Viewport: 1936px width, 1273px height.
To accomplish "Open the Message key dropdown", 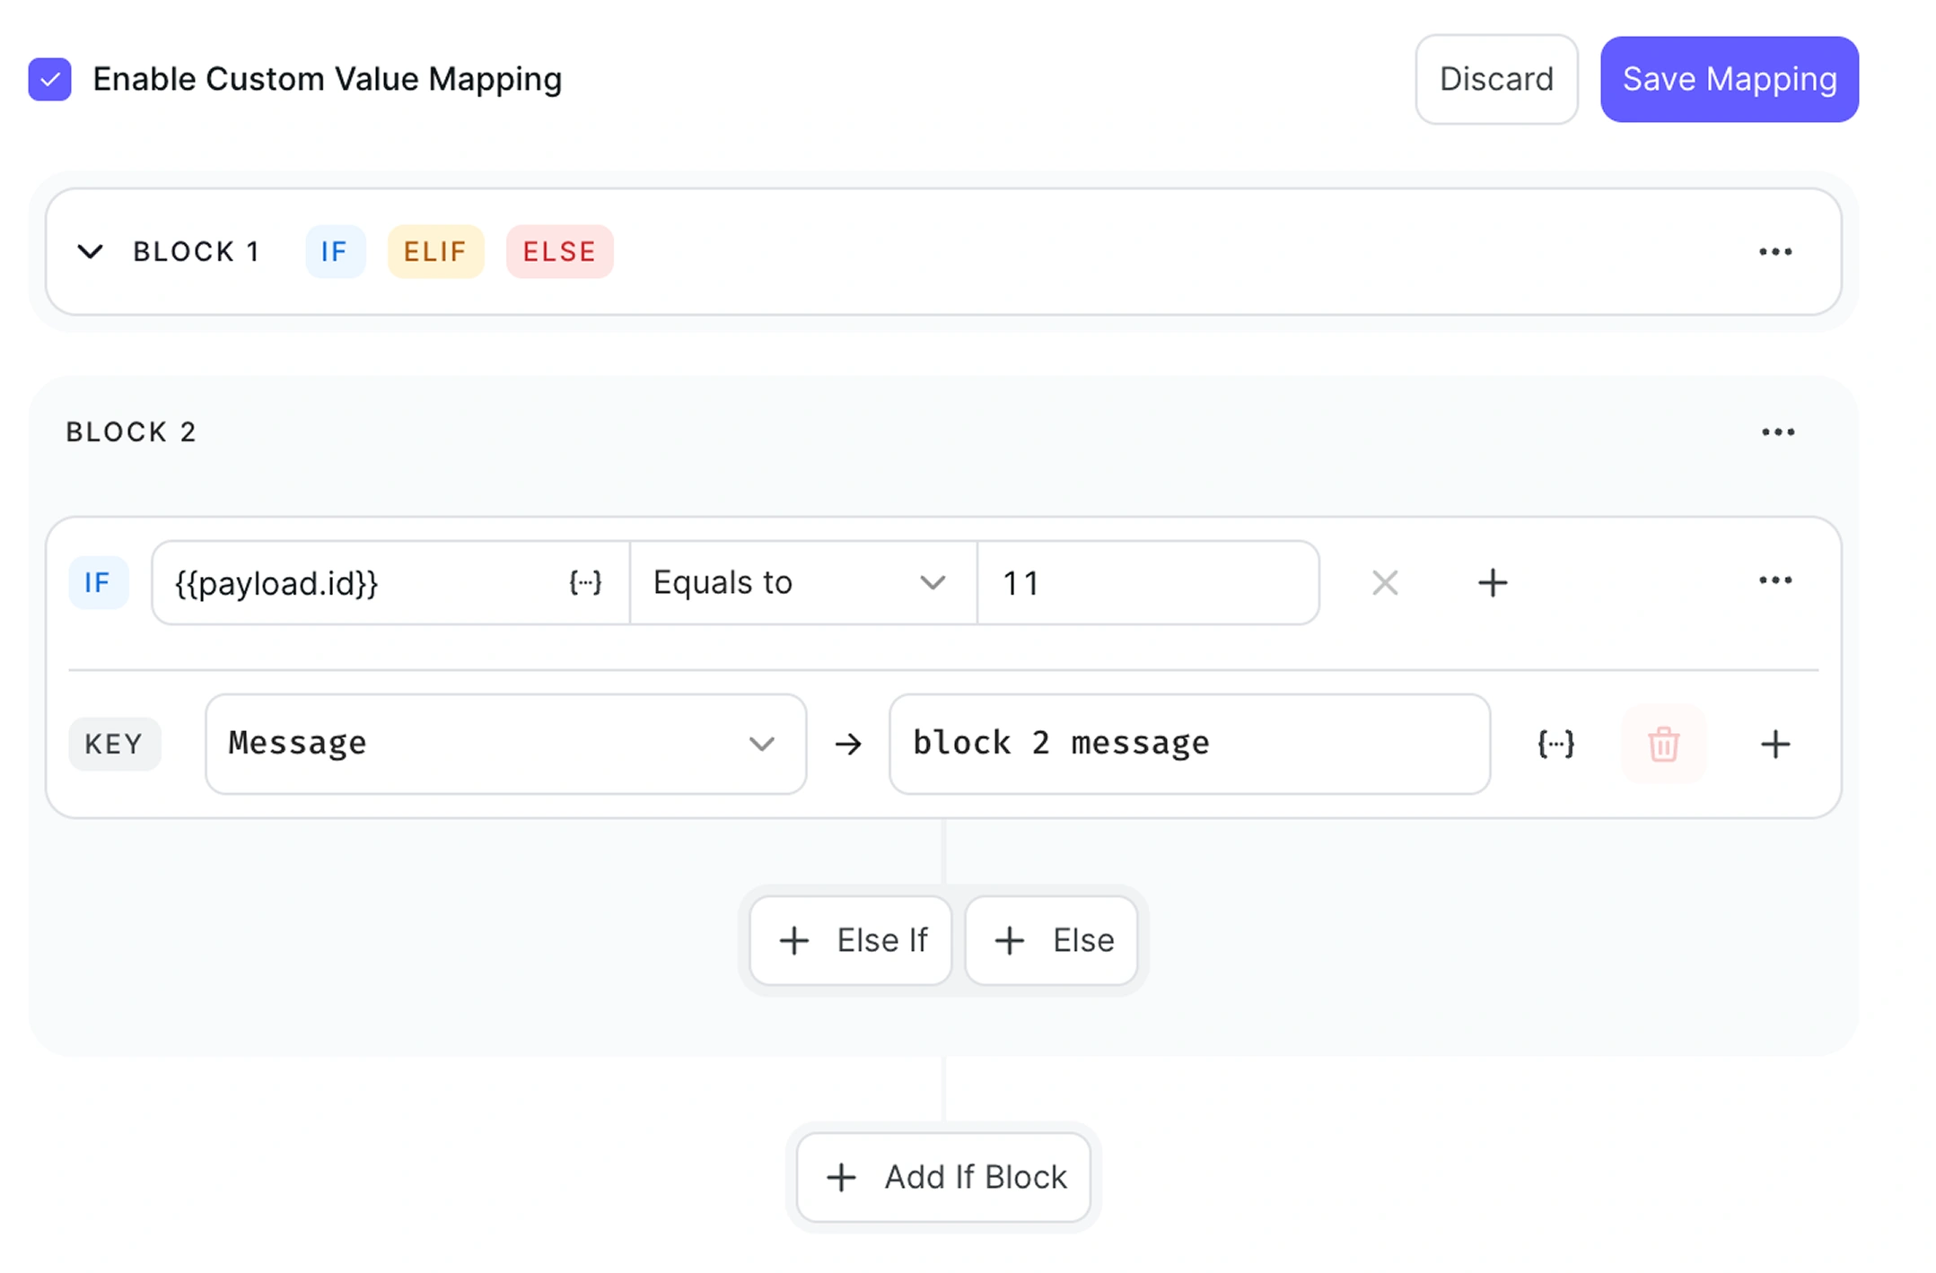I will [505, 744].
